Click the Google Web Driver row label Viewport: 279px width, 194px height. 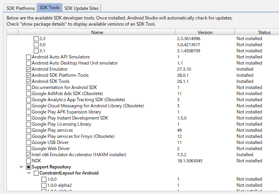point(51,149)
